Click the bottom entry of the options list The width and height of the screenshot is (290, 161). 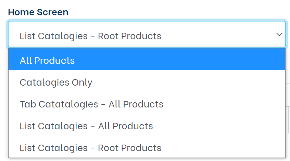tap(90, 148)
